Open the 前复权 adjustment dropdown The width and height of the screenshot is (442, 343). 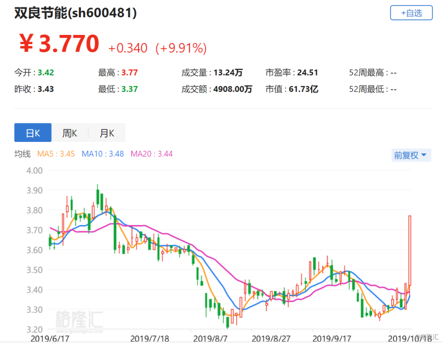point(411,155)
